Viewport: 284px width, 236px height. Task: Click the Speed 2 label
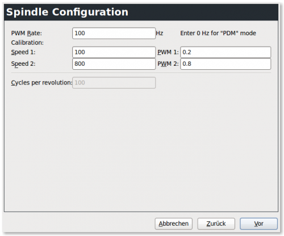click(23, 64)
